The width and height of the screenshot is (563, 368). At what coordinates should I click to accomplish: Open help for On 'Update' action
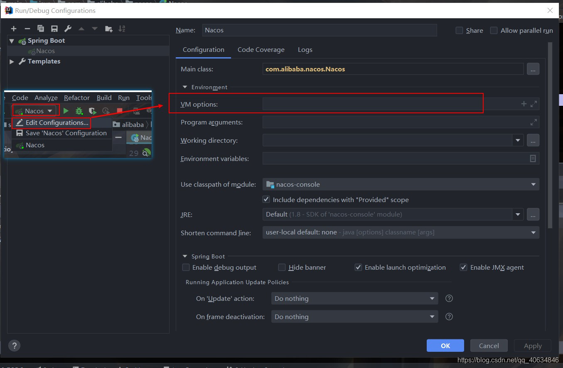pos(449,298)
